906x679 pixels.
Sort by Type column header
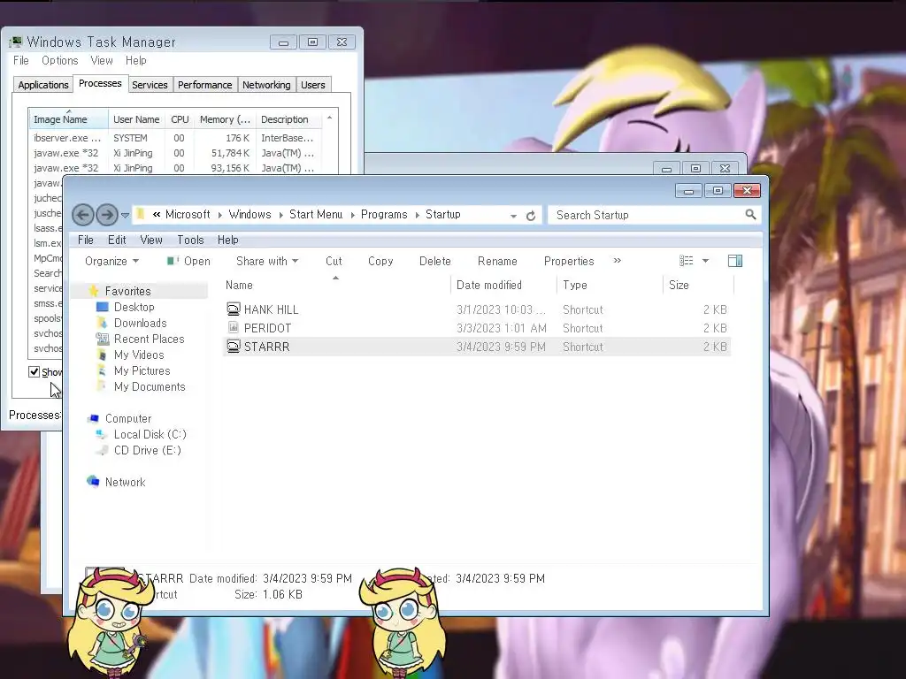pyautogui.click(x=610, y=285)
